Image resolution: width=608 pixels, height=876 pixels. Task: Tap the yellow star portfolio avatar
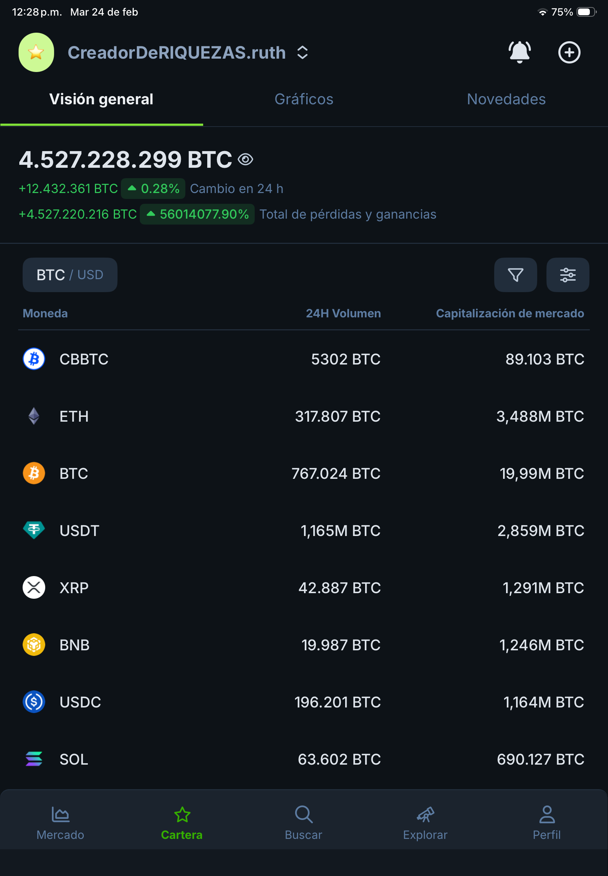(36, 52)
